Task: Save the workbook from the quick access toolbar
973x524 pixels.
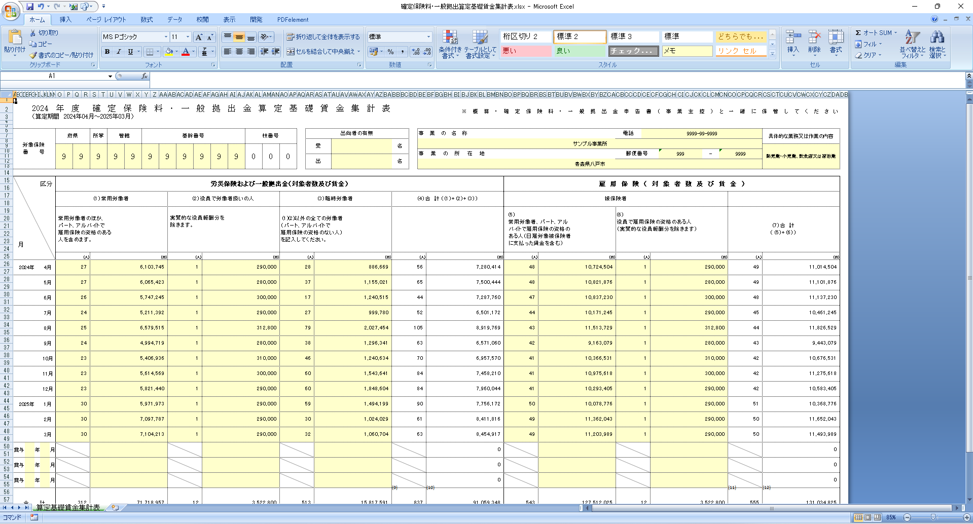Action: coord(30,7)
